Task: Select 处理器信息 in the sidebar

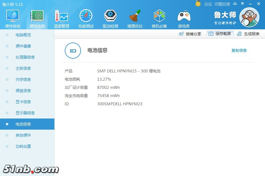Action: click(25, 57)
